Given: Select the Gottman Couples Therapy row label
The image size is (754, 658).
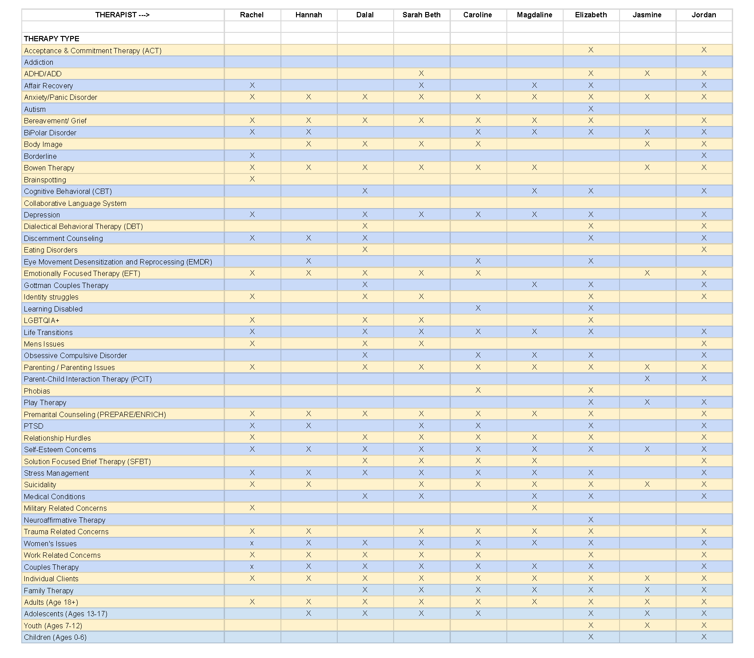Looking at the screenshot, I should coord(66,285).
